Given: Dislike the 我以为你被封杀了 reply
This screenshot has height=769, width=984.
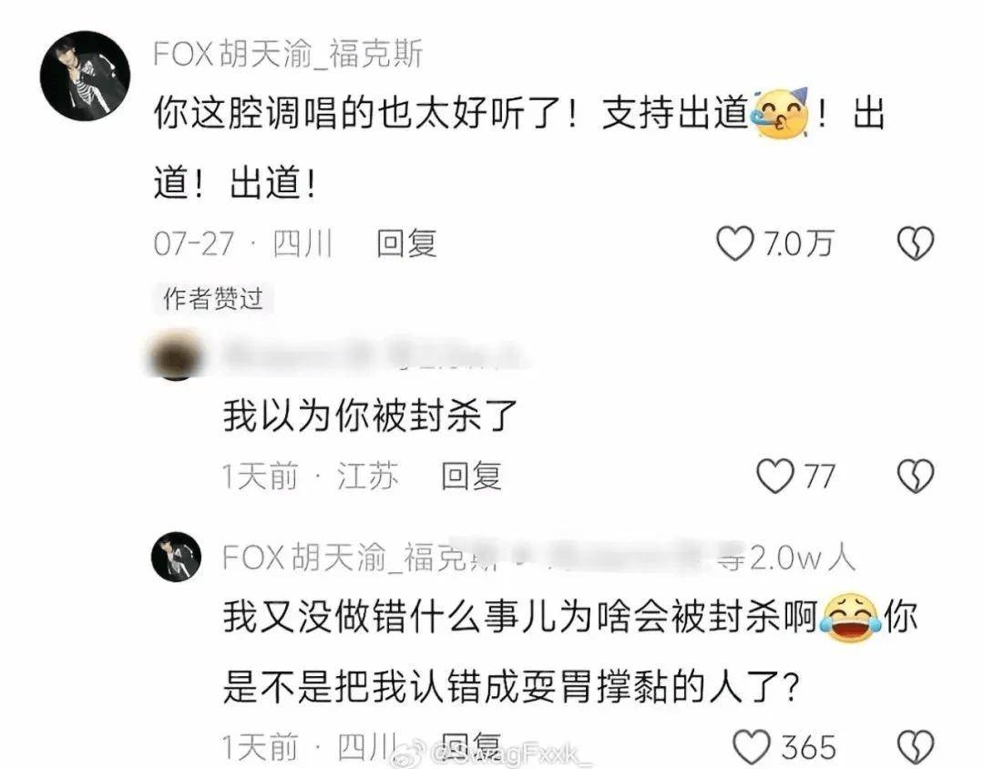Looking at the screenshot, I should pyautogui.click(x=916, y=476).
